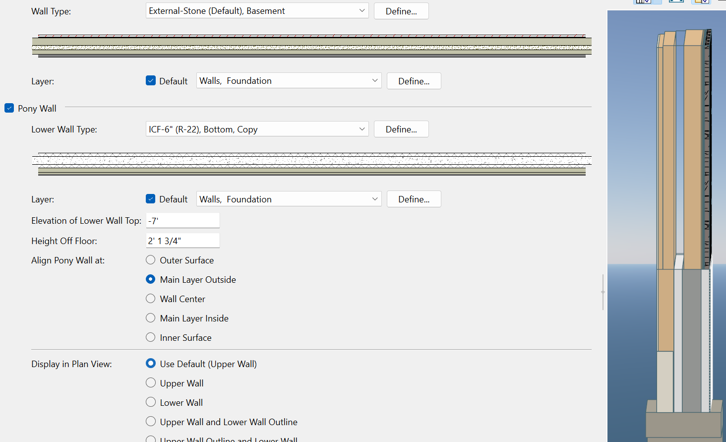
Task: Choose Wall Center pony wall alignment
Action: click(151, 299)
